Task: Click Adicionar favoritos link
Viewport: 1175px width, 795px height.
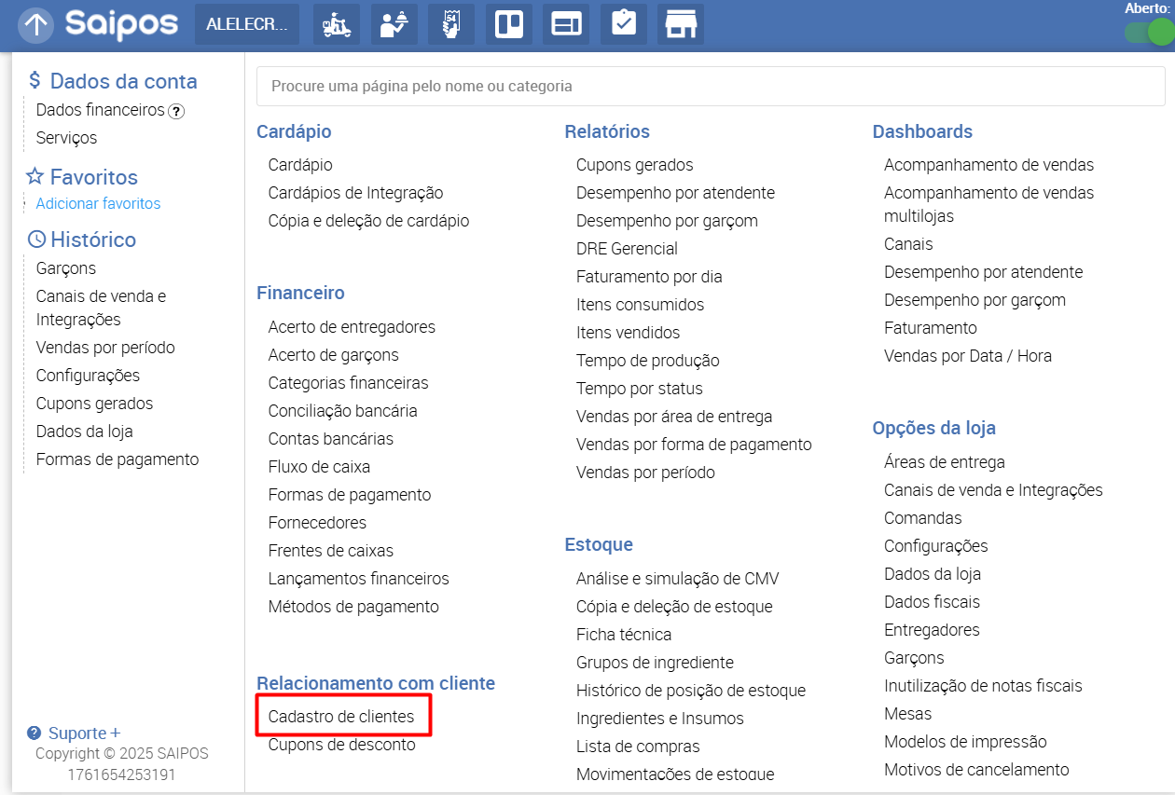Action: tap(98, 203)
